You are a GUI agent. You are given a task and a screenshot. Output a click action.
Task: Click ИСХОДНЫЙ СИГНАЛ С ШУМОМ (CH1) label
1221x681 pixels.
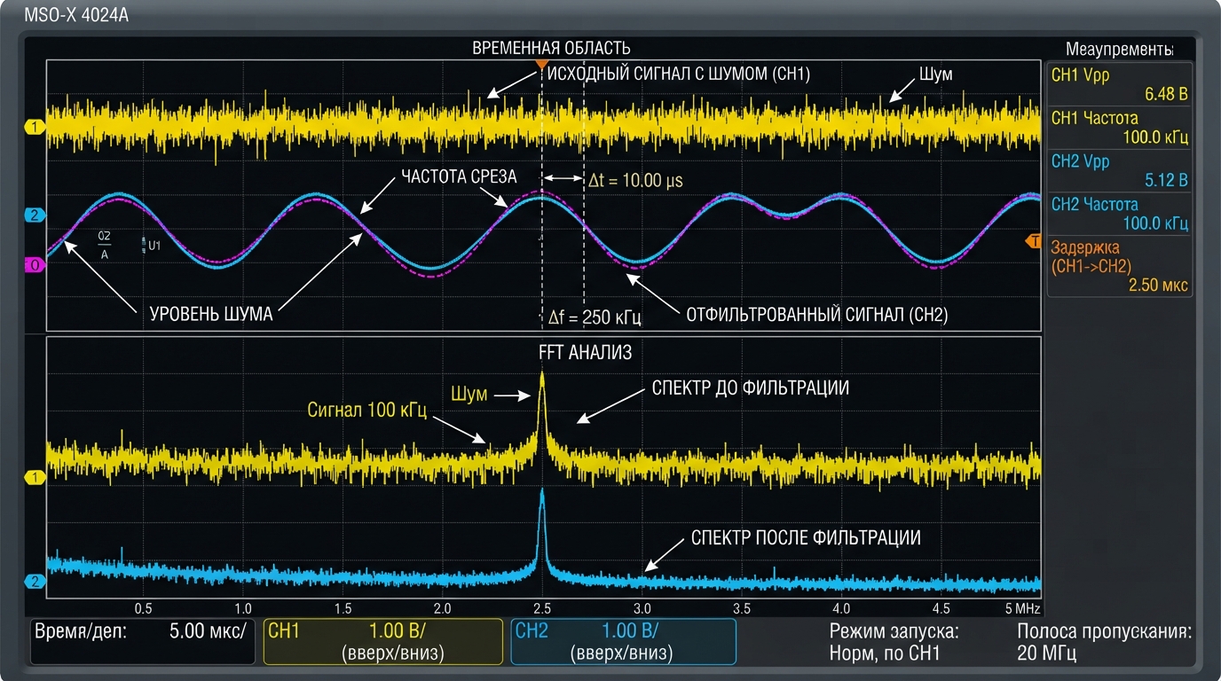(x=679, y=74)
